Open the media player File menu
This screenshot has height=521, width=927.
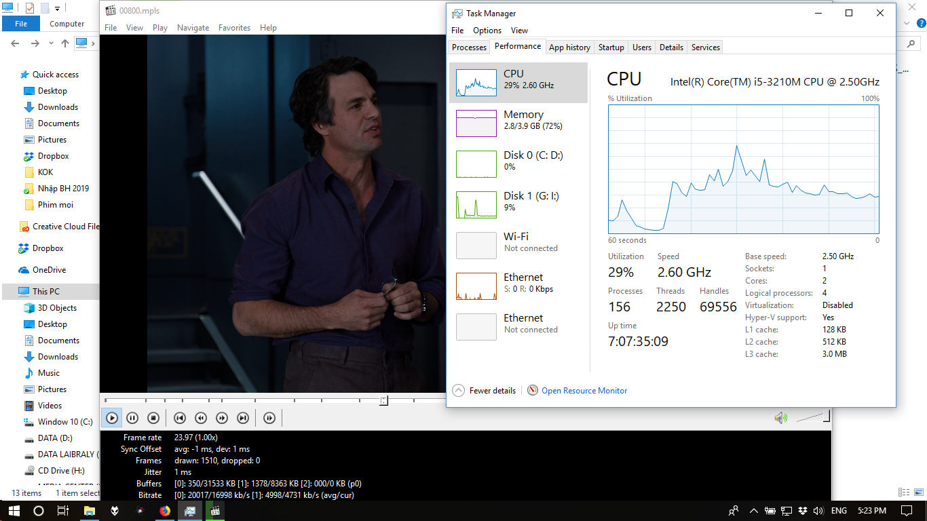click(111, 28)
